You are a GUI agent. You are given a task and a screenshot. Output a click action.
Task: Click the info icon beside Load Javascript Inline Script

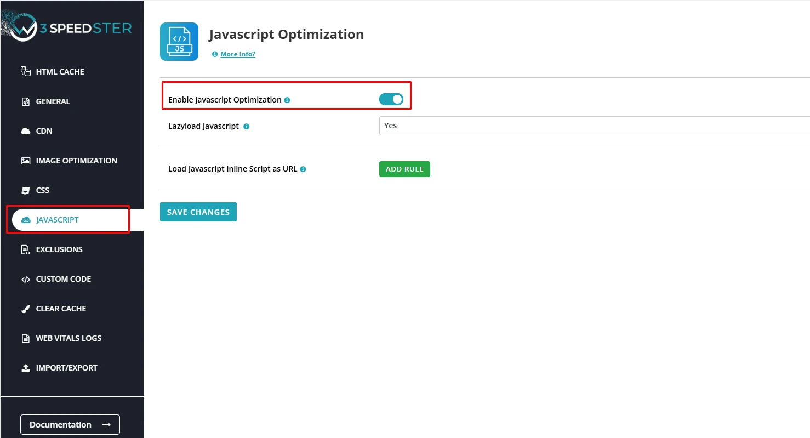[303, 169]
